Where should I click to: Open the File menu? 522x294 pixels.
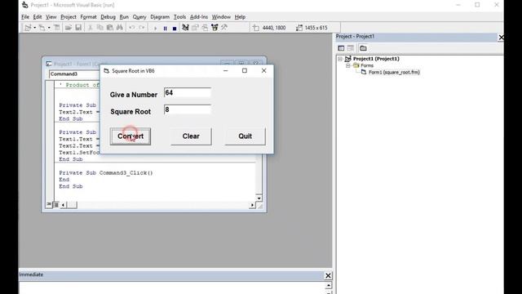coord(25,16)
